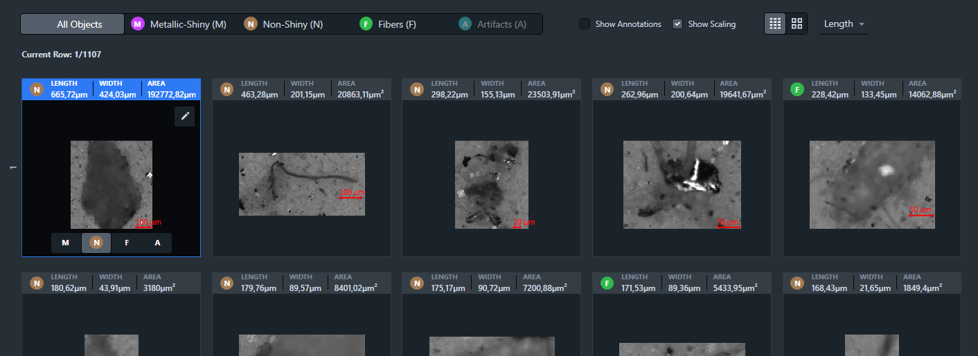Image resolution: width=978 pixels, height=356 pixels.
Task: Select the 168,43µm particle thumbnail
Action: click(872, 345)
